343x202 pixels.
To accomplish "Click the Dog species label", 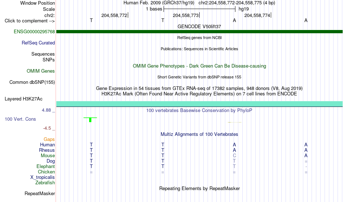I will pyautogui.click(x=51, y=161).
